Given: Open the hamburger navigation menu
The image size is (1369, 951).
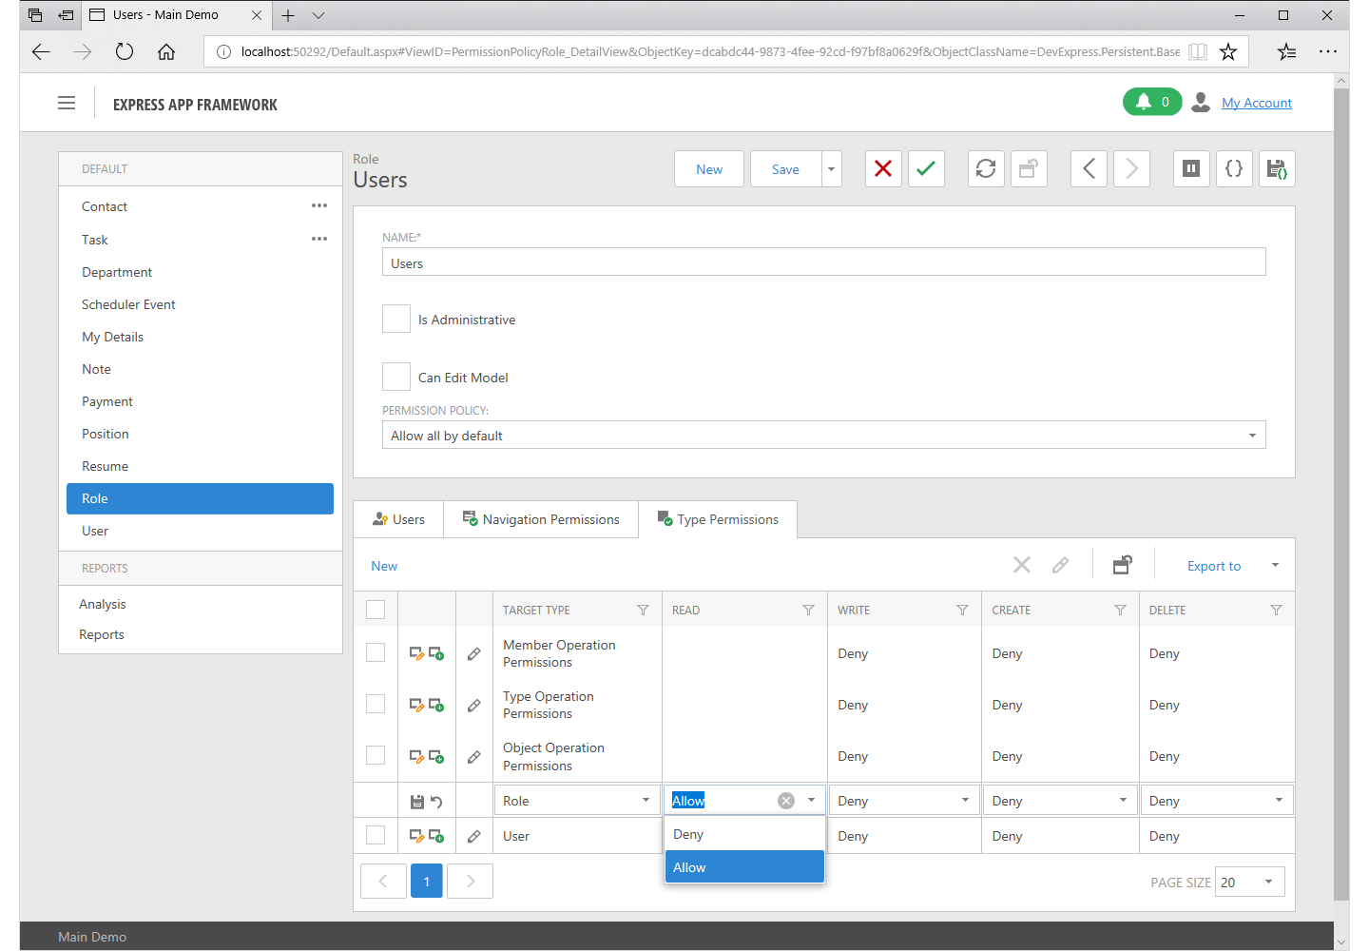Looking at the screenshot, I should (67, 104).
